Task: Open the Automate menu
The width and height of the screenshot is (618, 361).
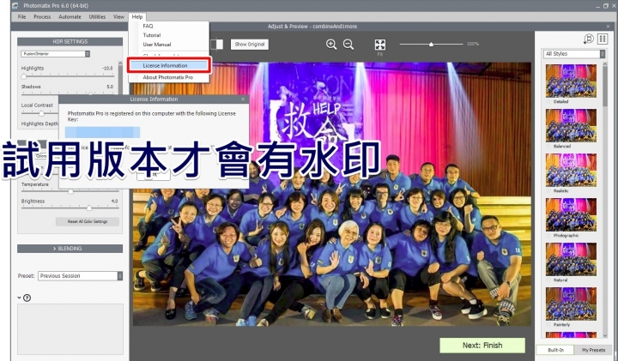Action: click(70, 17)
